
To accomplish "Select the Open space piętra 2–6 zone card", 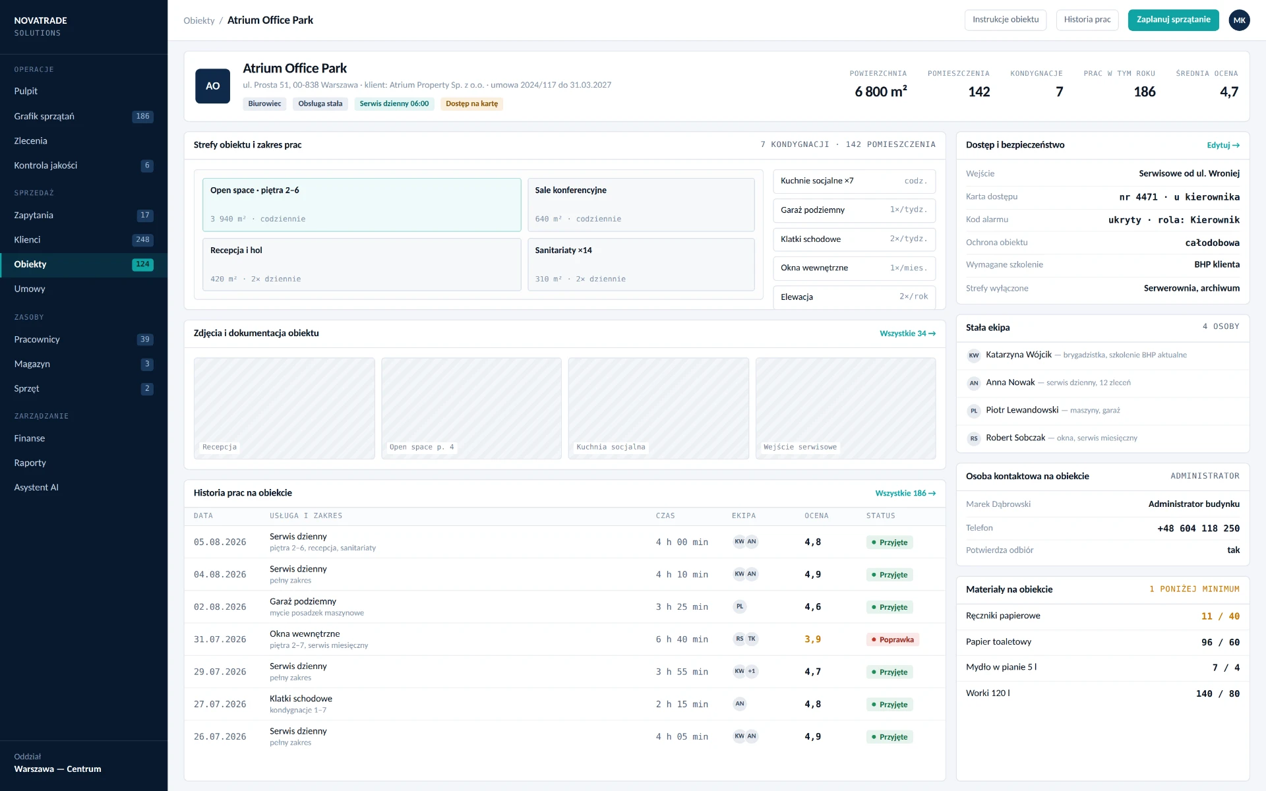I will point(361,204).
